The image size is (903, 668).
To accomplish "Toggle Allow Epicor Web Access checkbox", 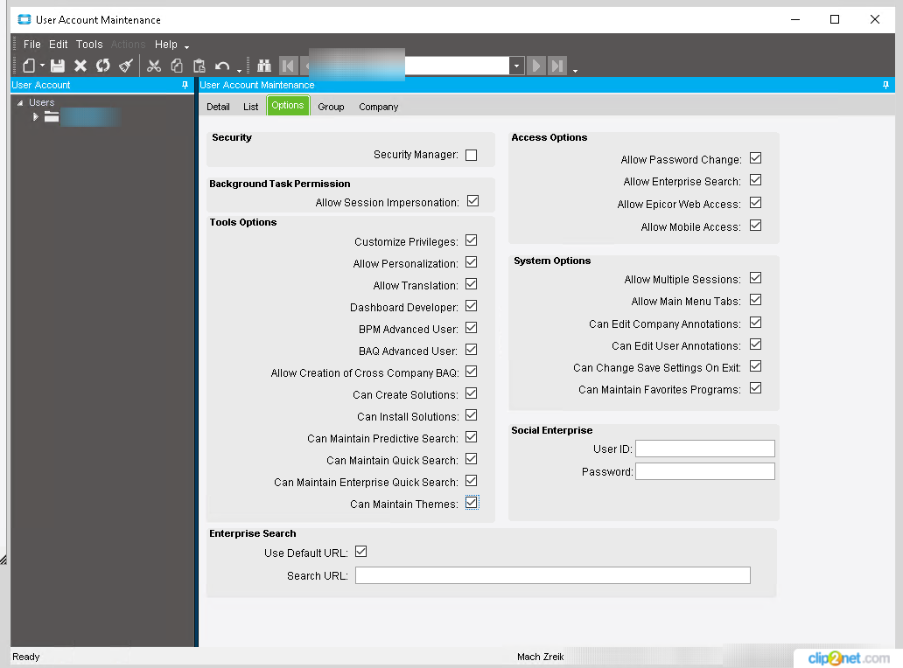I will click(x=756, y=203).
